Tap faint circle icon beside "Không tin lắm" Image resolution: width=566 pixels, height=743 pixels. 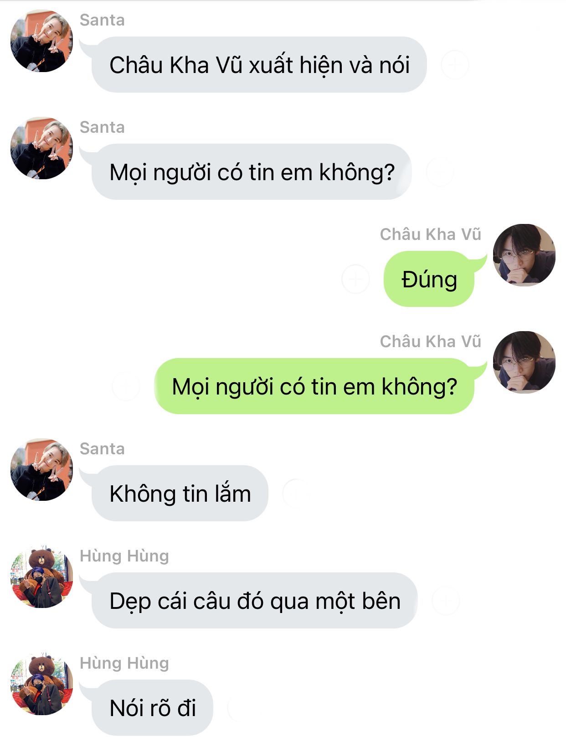point(296,493)
